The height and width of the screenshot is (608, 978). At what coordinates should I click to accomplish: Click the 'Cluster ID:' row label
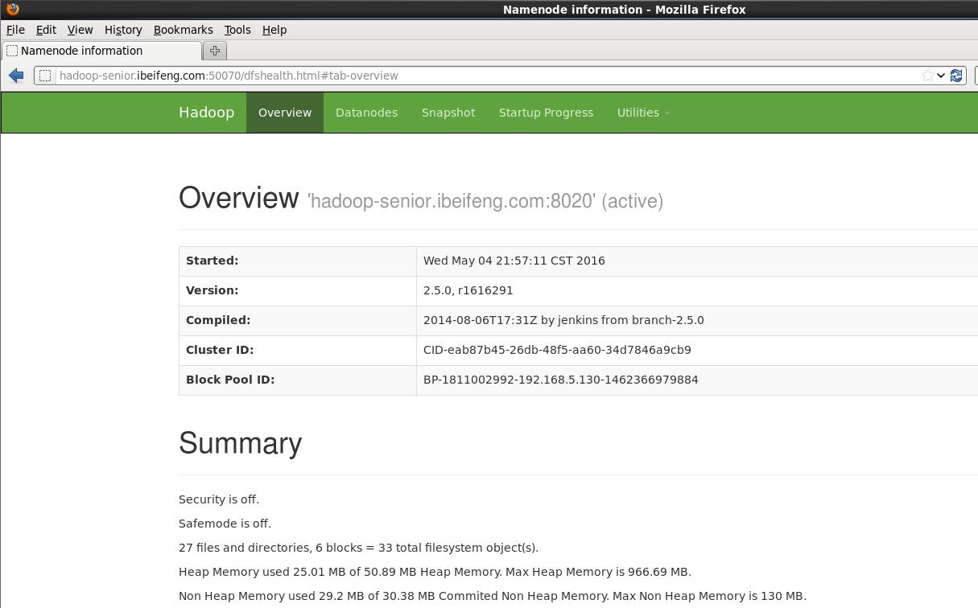coord(220,350)
